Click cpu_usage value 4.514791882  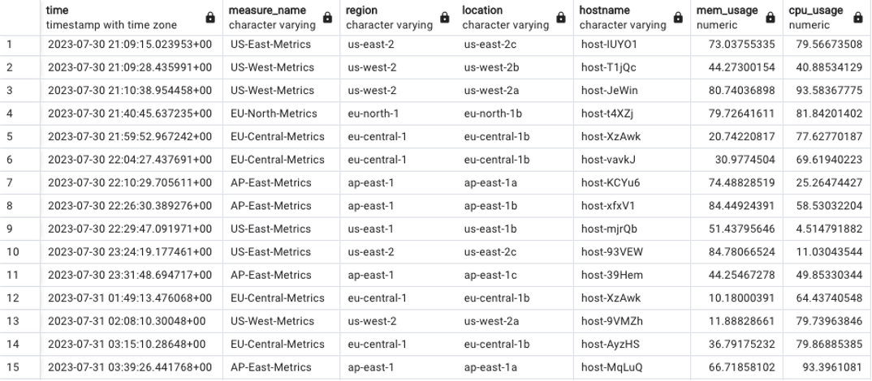[827, 229]
